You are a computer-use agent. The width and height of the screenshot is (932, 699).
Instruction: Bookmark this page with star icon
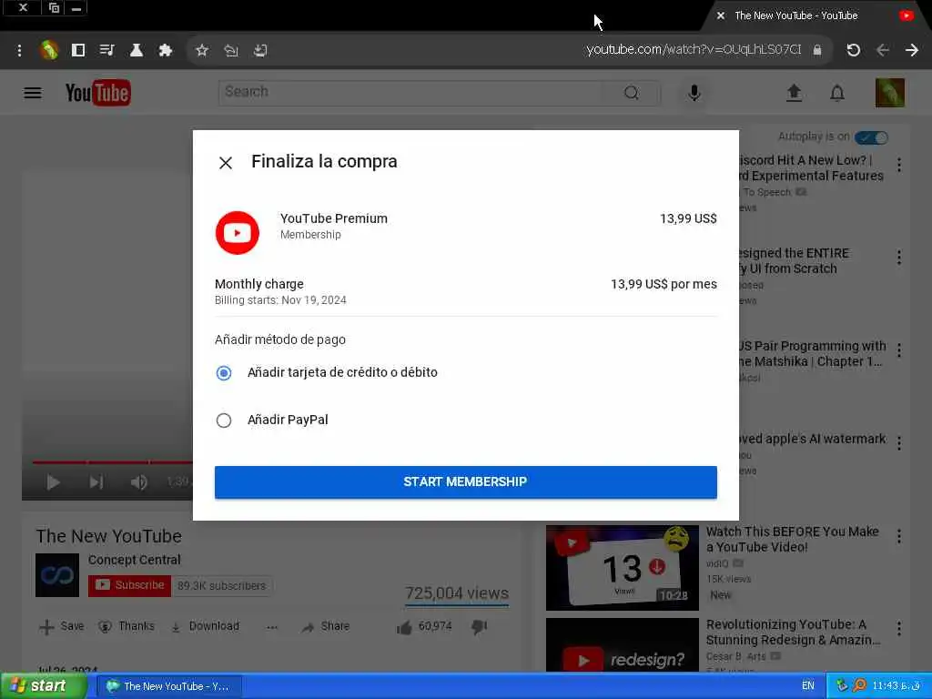coord(202,51)
